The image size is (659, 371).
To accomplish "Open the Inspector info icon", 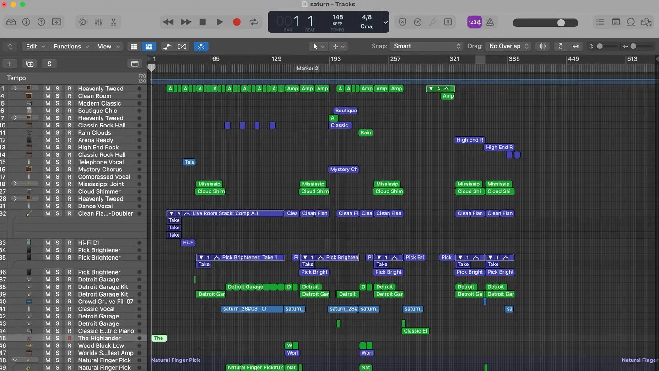I will (26, 22).
